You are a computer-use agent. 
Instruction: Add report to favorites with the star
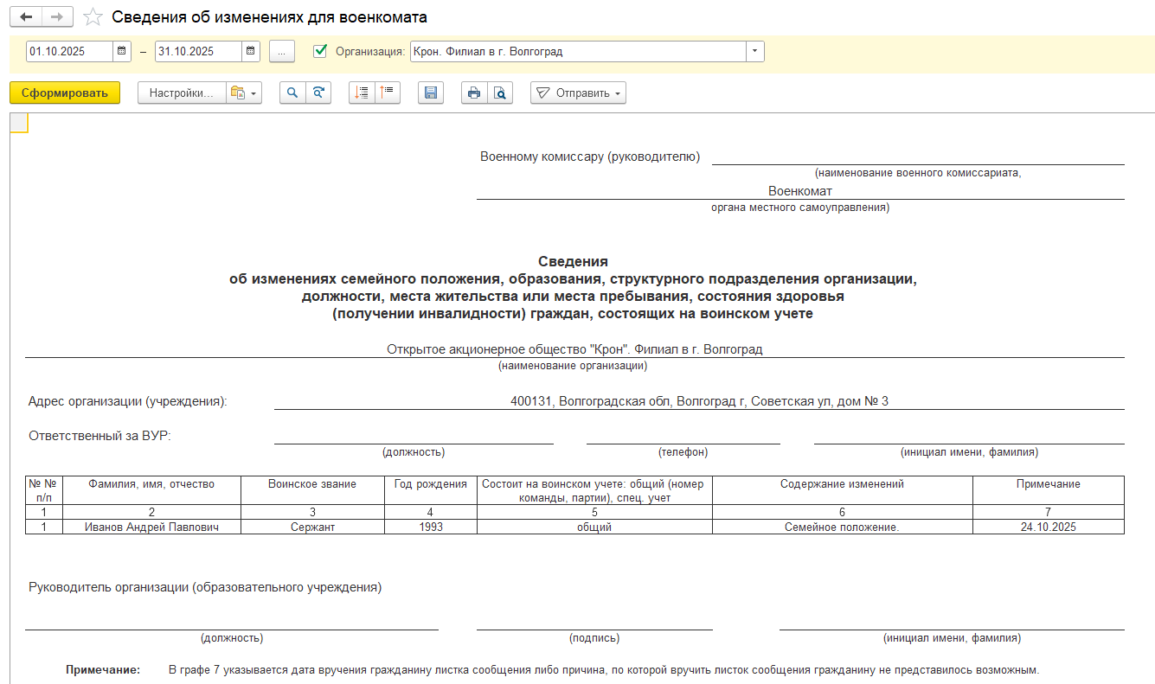pos(93,17)
